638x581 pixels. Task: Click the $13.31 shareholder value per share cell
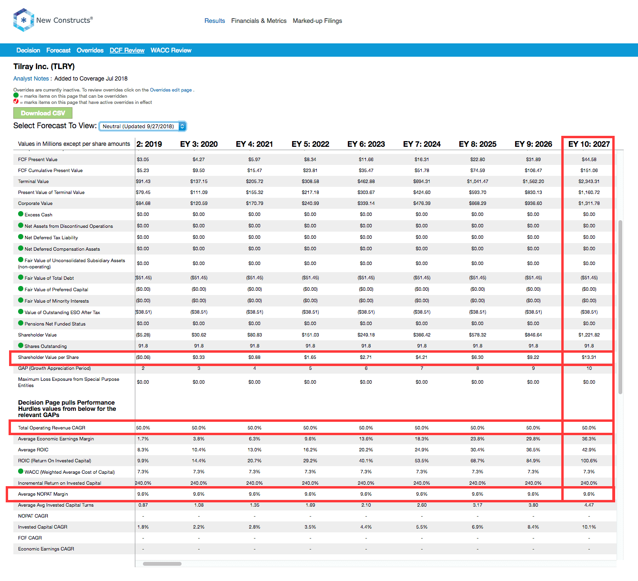(589, 357)
